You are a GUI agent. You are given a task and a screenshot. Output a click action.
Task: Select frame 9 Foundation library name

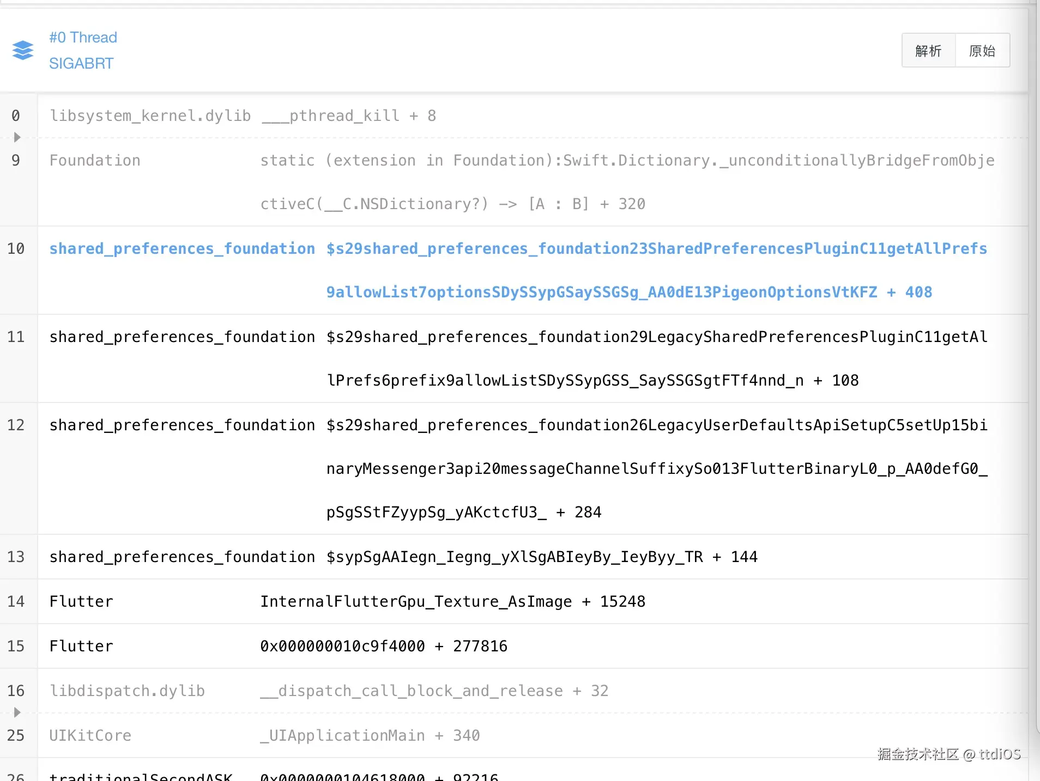point(95,160)
